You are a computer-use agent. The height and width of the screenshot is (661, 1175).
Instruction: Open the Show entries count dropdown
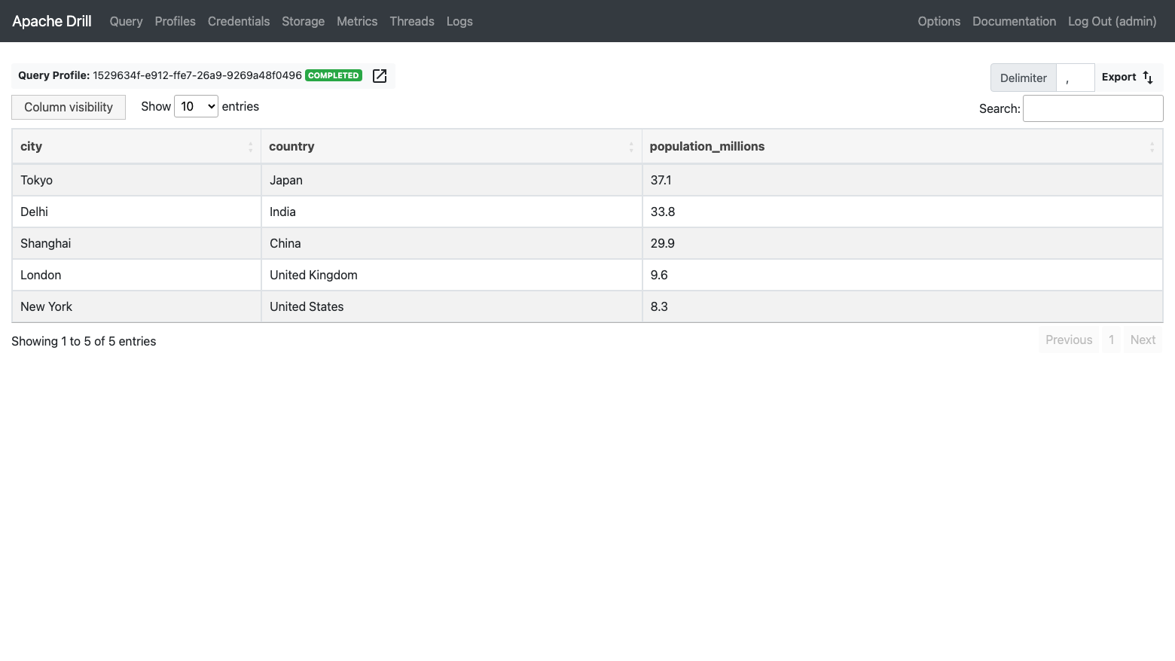pos(196,107)
